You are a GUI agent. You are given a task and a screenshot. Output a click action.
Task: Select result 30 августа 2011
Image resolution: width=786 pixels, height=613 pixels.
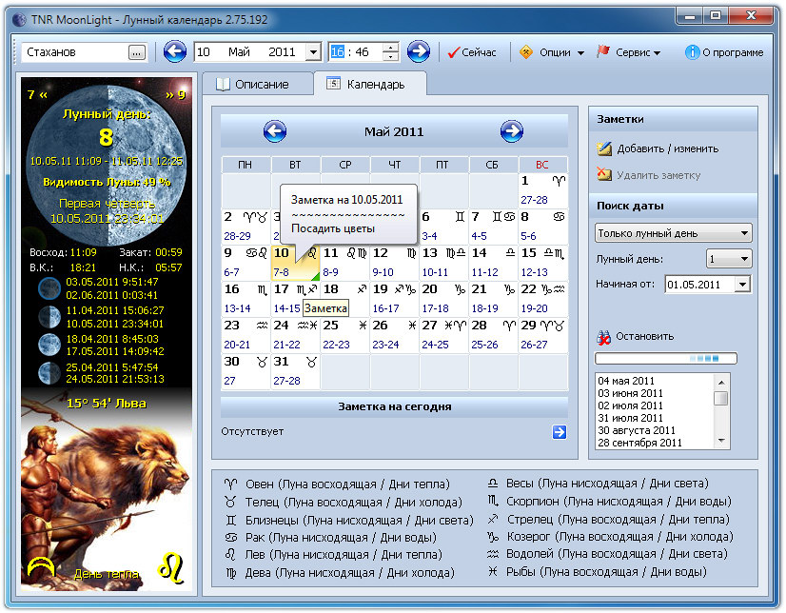point(636,430)
